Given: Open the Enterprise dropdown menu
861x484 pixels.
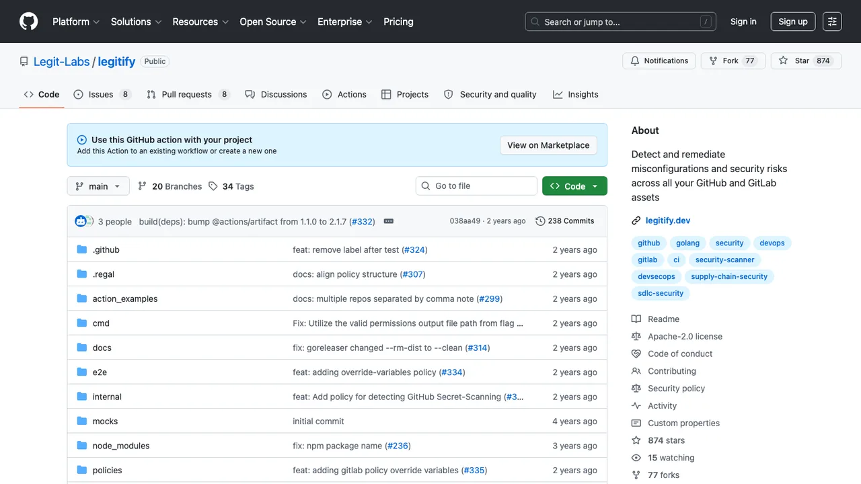Looking at the screenshot, I should click(x=345, y=22).
